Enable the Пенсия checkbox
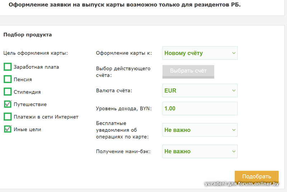287x192 pixels. [8, 79]
